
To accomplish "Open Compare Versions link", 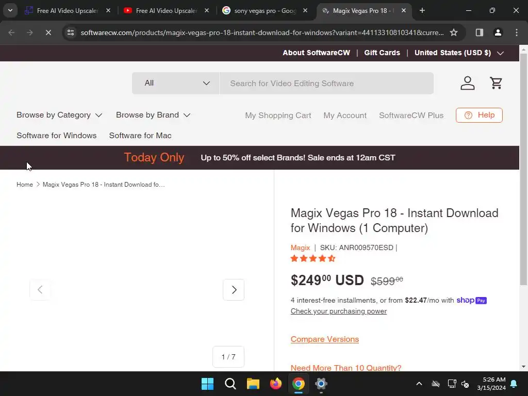I will (325, 339).
